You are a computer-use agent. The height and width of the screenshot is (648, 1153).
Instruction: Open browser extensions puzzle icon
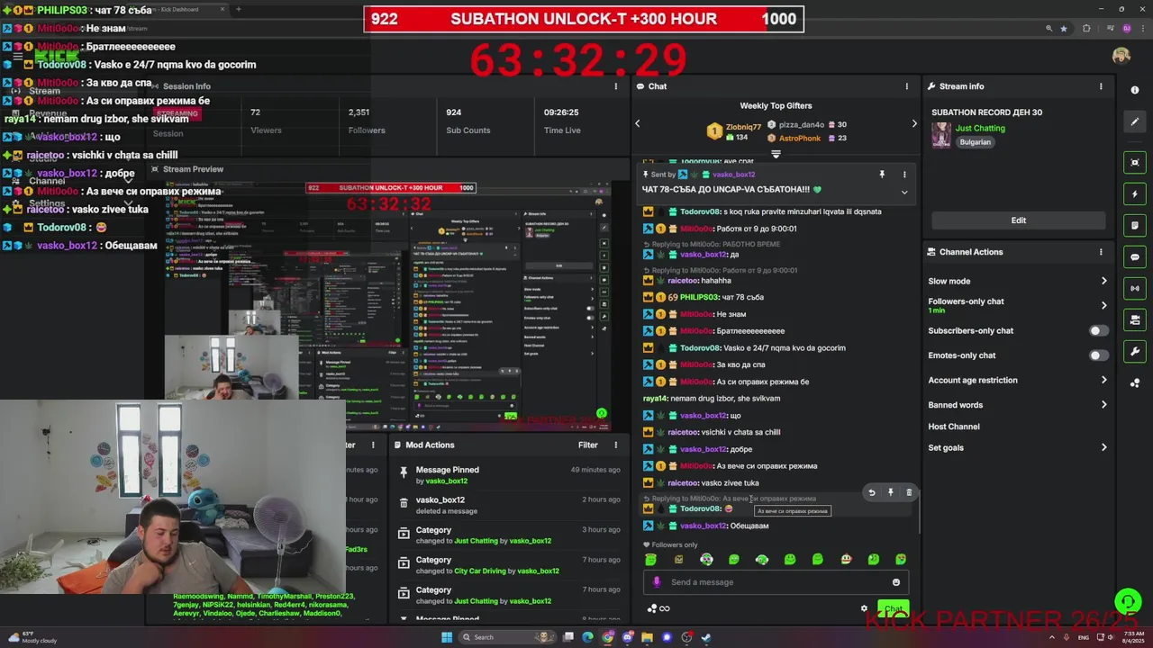[1085, 29]
